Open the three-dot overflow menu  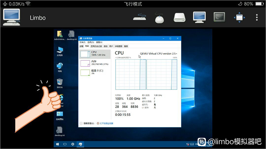click(256, 18)
